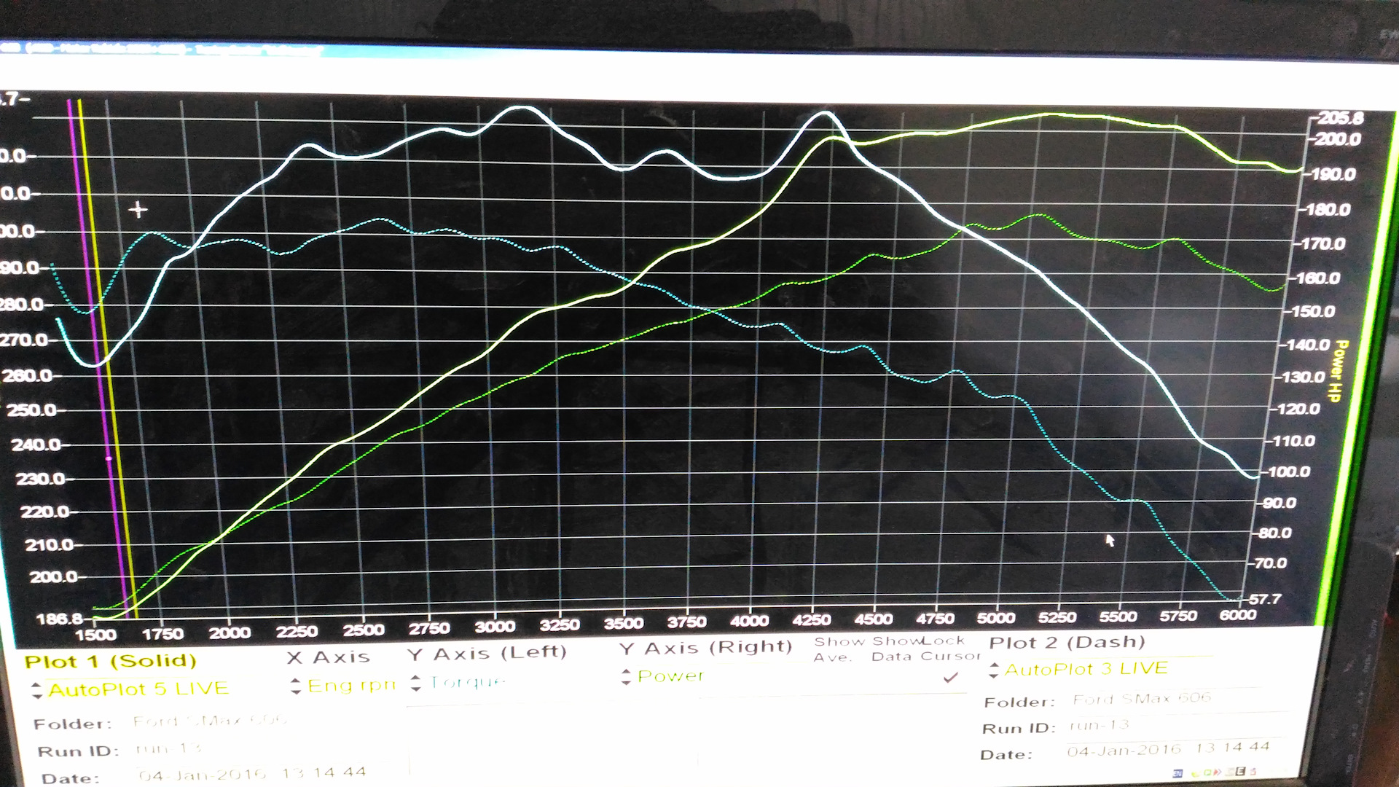Screen dimensions: 1399x787
Task: Click the EN language indicator in tray
Action: coord(1177,774)
